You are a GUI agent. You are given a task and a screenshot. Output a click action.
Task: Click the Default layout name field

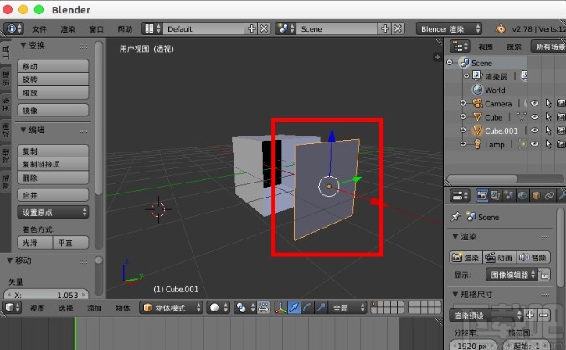(x=203, y=28)
